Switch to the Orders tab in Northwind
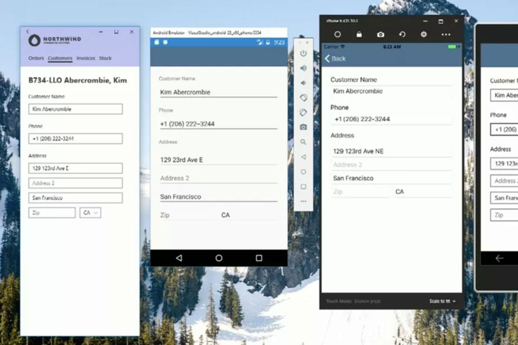Viewport: 518px width, 345px height. (36, 58)
